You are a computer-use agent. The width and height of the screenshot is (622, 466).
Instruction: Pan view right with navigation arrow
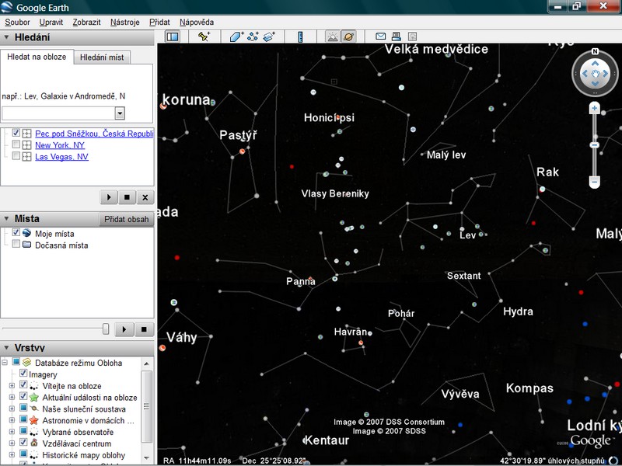pos(606,73)
